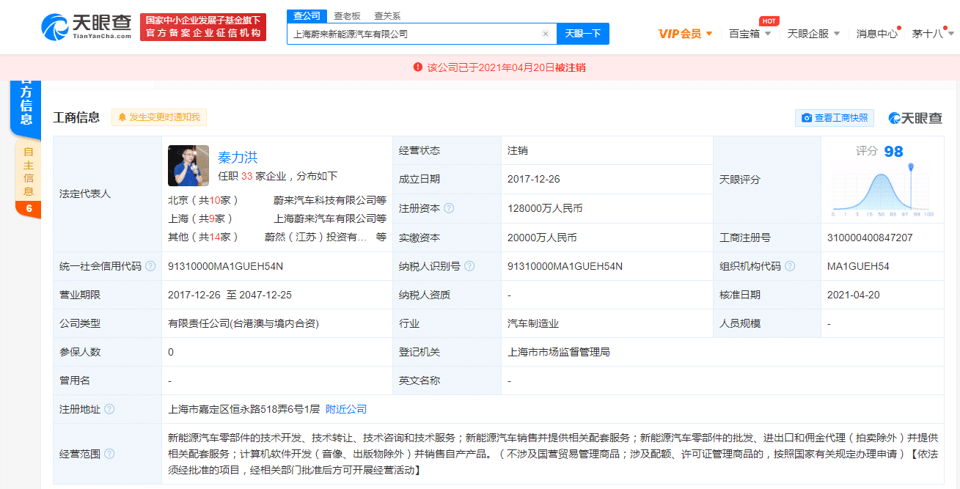Click 附近公司 link after address
960x489 pixels.
coord(346,409)
